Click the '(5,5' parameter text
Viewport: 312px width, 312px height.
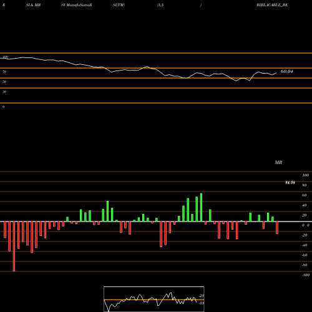[x=160, y=5]
